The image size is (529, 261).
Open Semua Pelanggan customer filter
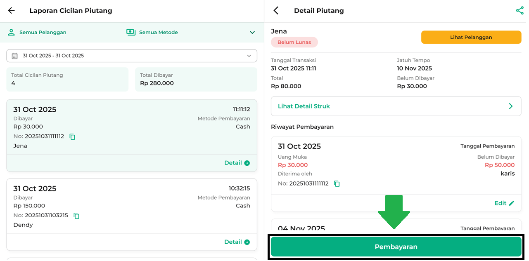click(x=37, y=32)
